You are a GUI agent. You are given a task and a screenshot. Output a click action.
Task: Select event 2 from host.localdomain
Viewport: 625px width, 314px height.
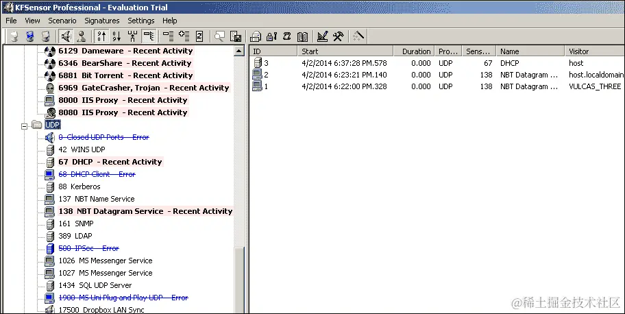click(x=437, y=75)
